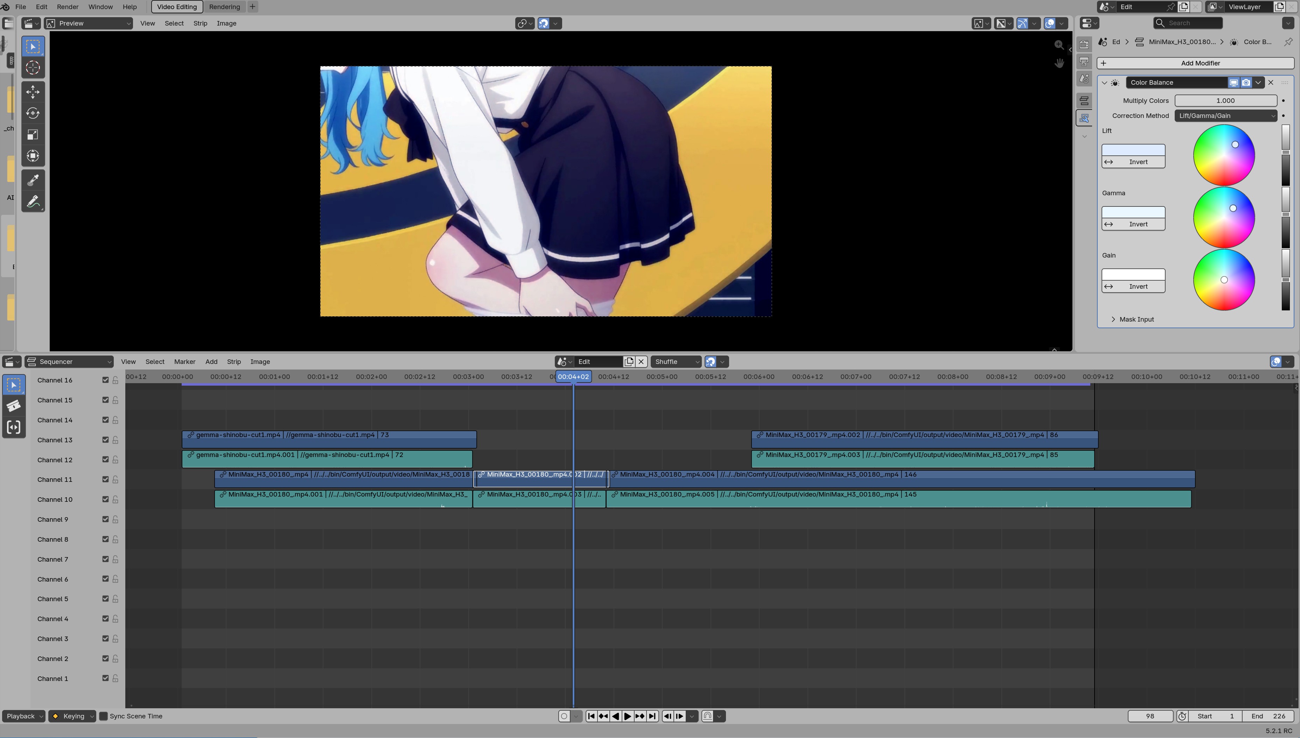Jump to the last frame
Viewport: 1300px width, 738px height.
pos(652,716)
